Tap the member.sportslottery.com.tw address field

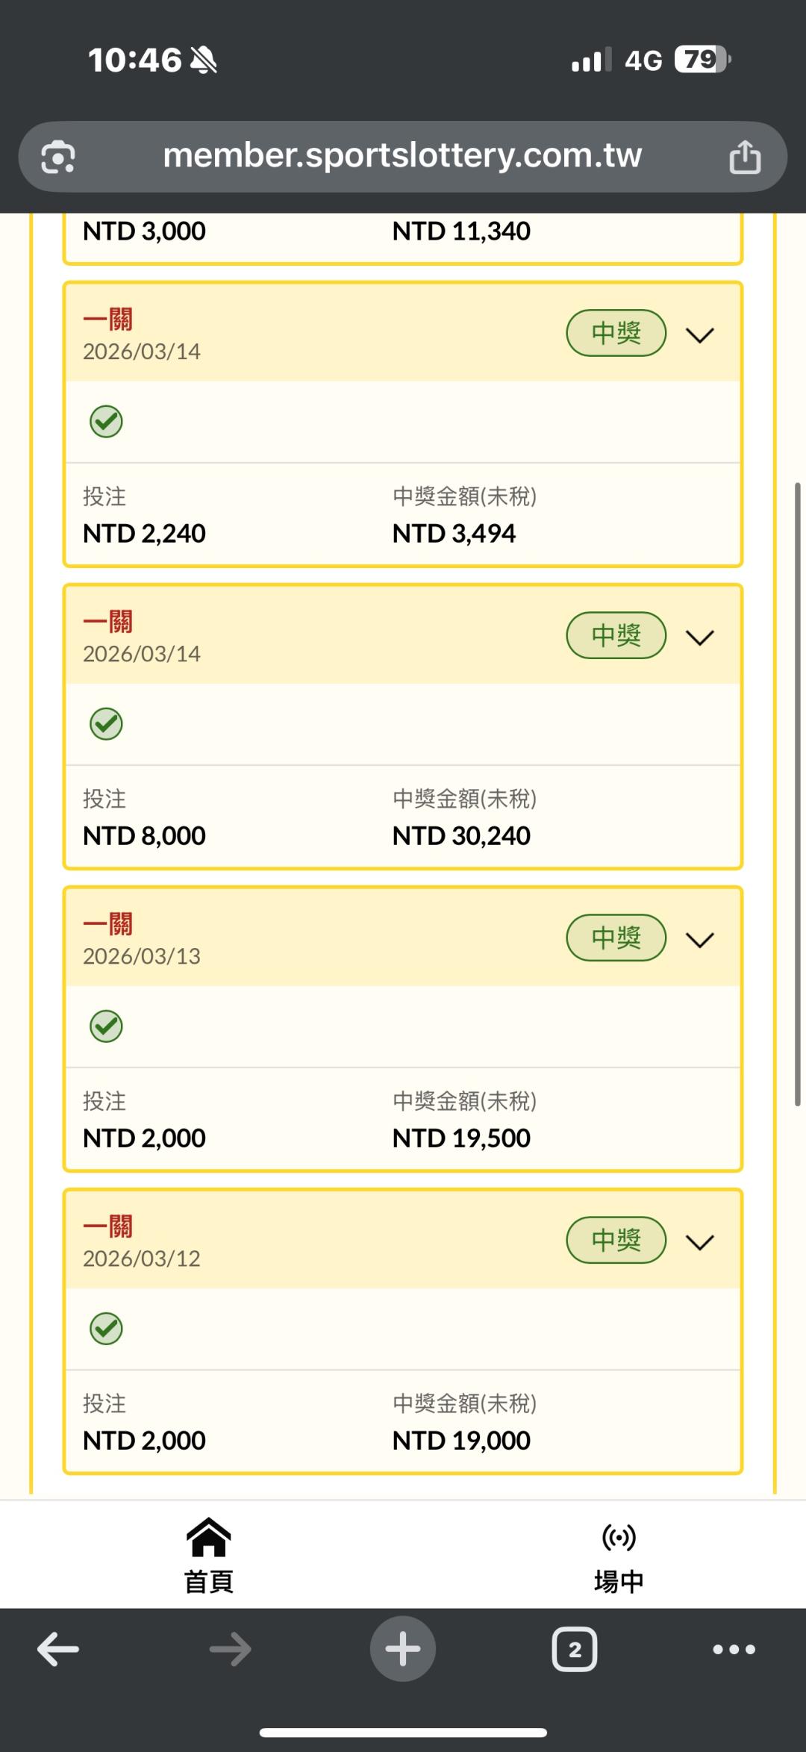tap(402, 156)
